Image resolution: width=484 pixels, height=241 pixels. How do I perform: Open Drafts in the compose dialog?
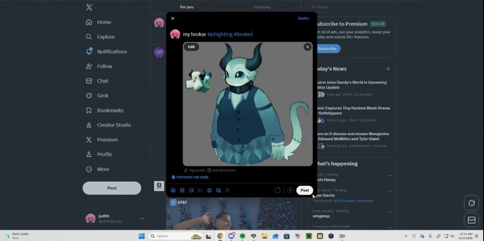pos(303,19)
